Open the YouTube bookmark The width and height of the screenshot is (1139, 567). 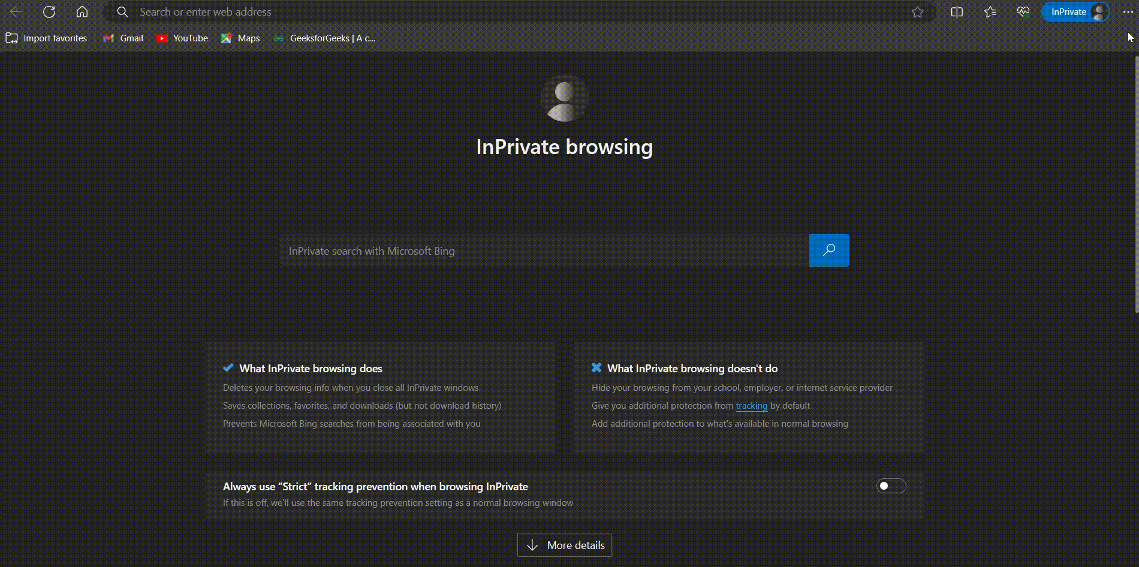[x=182, y=38]
